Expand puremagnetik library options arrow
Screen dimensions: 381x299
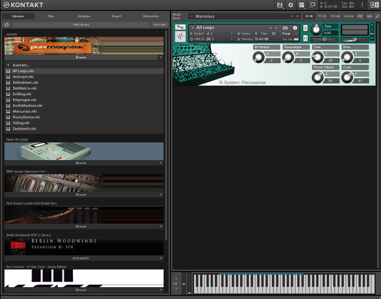161,57
